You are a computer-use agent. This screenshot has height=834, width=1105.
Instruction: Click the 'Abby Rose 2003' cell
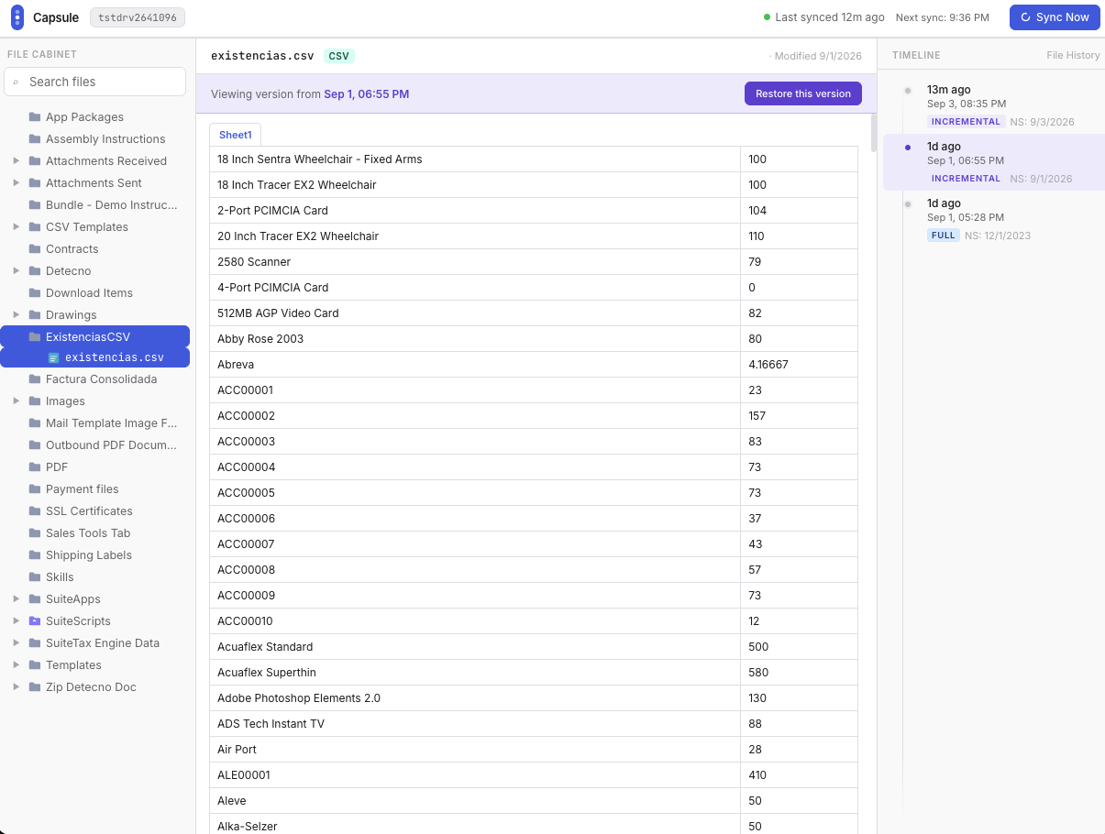pos(475,339)
